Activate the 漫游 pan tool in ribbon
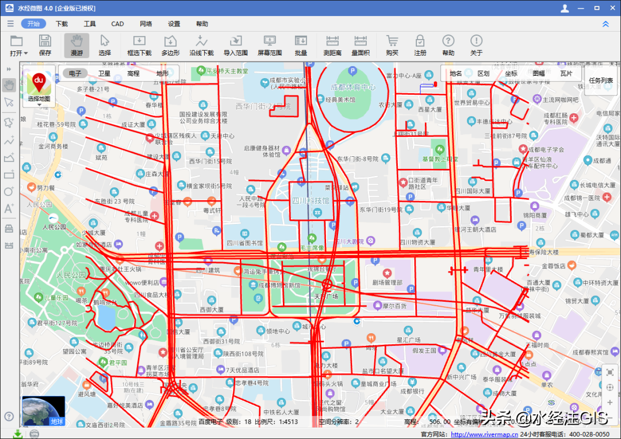The image size is (621, 439). click(77, 45)
